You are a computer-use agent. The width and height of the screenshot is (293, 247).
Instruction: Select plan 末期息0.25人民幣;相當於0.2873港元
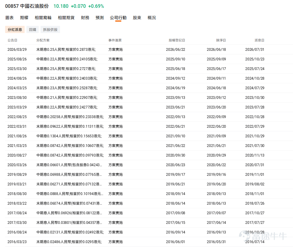click(x=66, y=50)
